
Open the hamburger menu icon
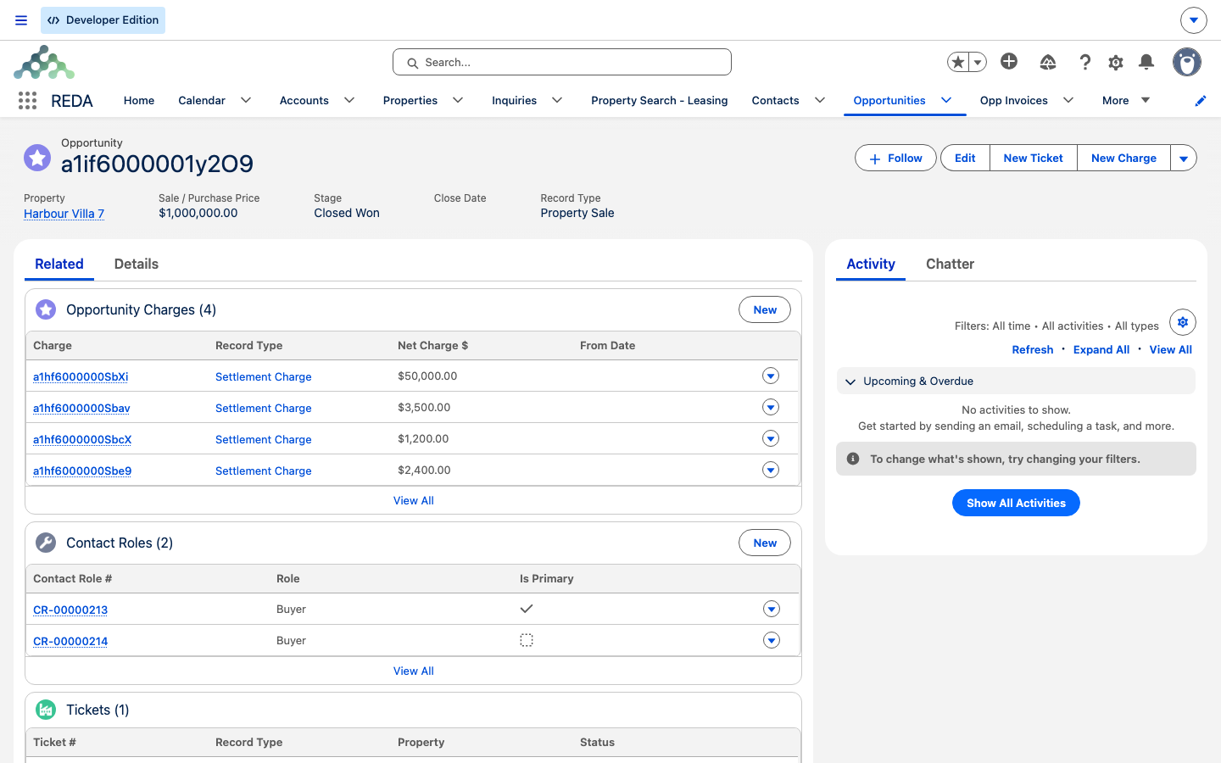point(21,20)
